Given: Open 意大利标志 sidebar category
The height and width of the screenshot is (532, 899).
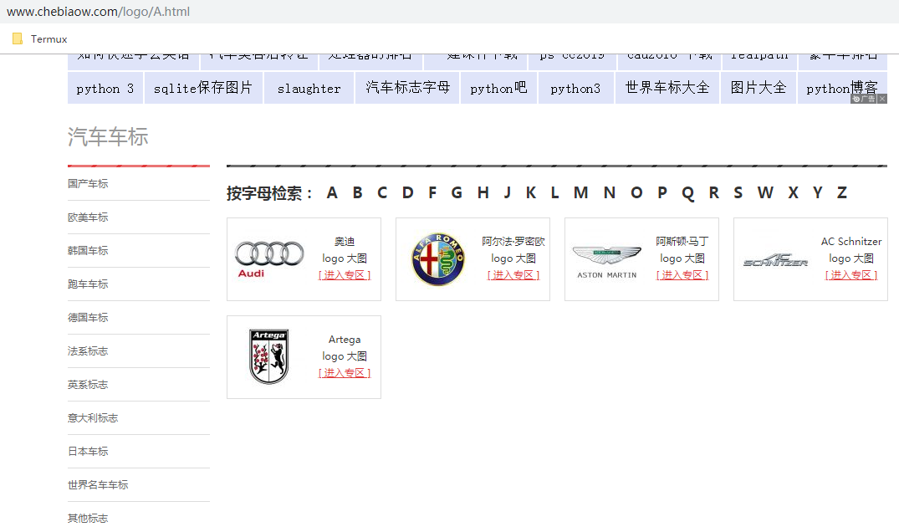Looking at the screenshot, I should pos(93,418).
